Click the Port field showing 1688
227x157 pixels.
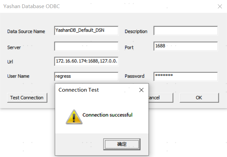[x=185, y=46]
